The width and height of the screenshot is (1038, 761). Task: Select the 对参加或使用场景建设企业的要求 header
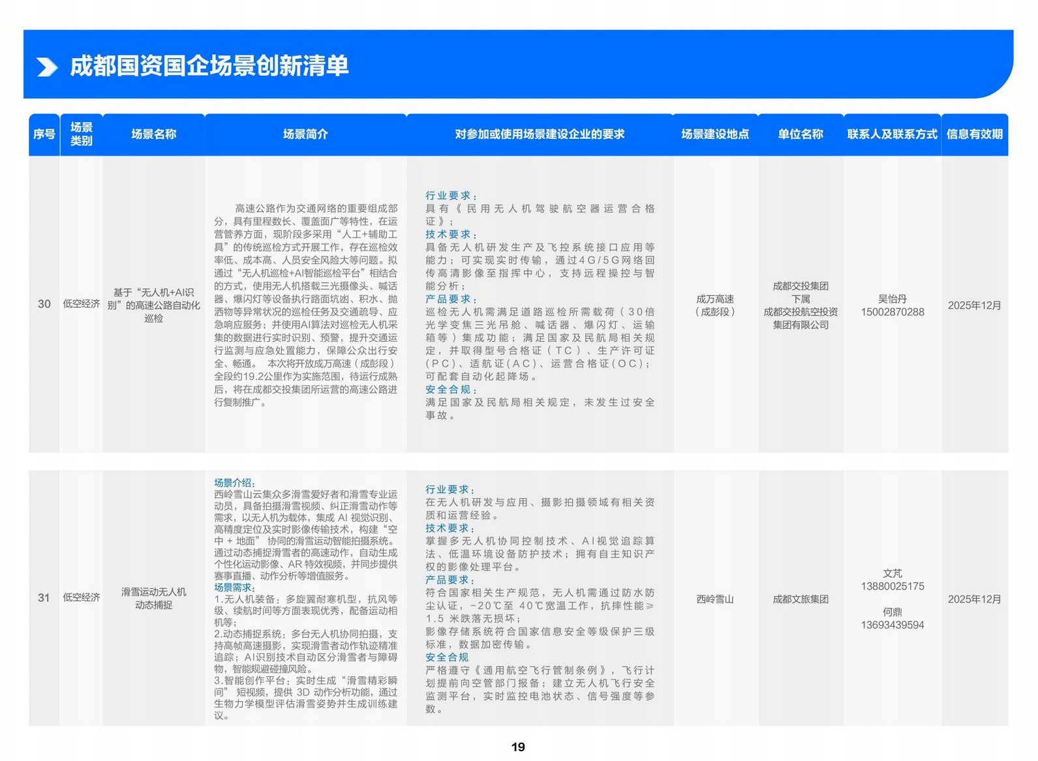coord(540,134)
